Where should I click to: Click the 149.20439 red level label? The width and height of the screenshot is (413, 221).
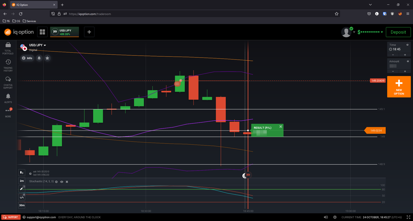(378, 81)
